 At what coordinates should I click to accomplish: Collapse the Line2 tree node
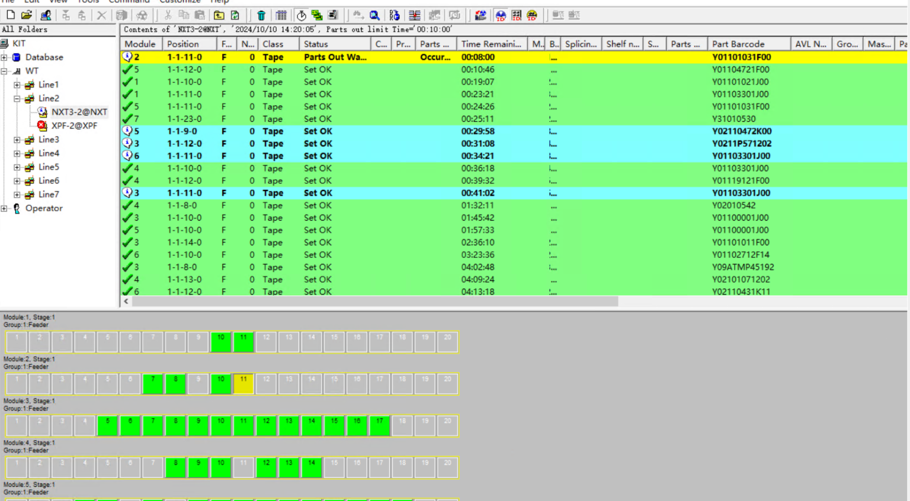coord(17,98)
